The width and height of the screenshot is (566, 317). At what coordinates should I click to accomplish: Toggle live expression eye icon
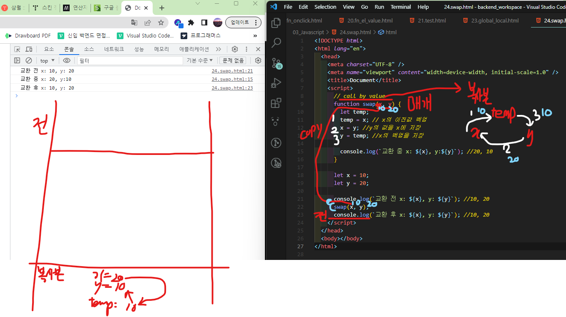pos(67,60)
